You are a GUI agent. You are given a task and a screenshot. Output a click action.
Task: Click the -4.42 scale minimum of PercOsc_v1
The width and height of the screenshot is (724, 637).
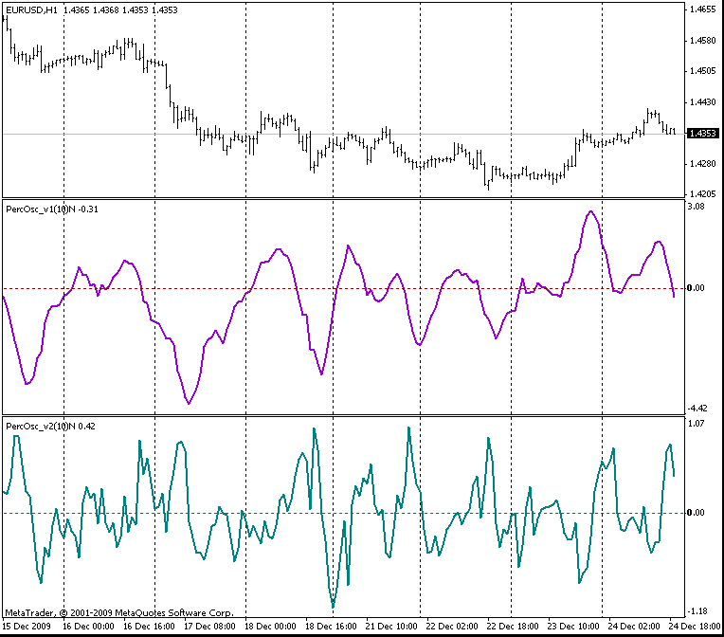(x=697, y=409)
